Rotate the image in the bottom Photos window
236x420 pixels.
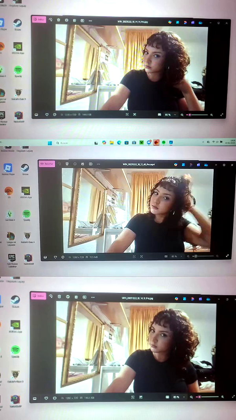point(51,296)
